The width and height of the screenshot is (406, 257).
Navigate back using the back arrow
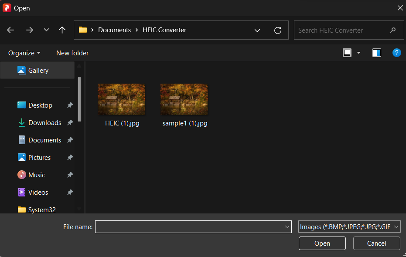tap(10, 30)
